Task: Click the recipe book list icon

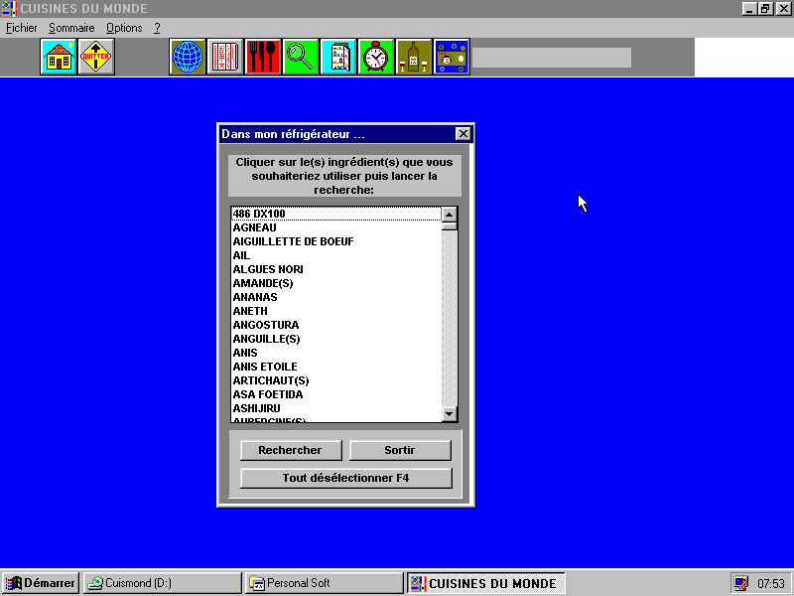Action: (225, 57)
